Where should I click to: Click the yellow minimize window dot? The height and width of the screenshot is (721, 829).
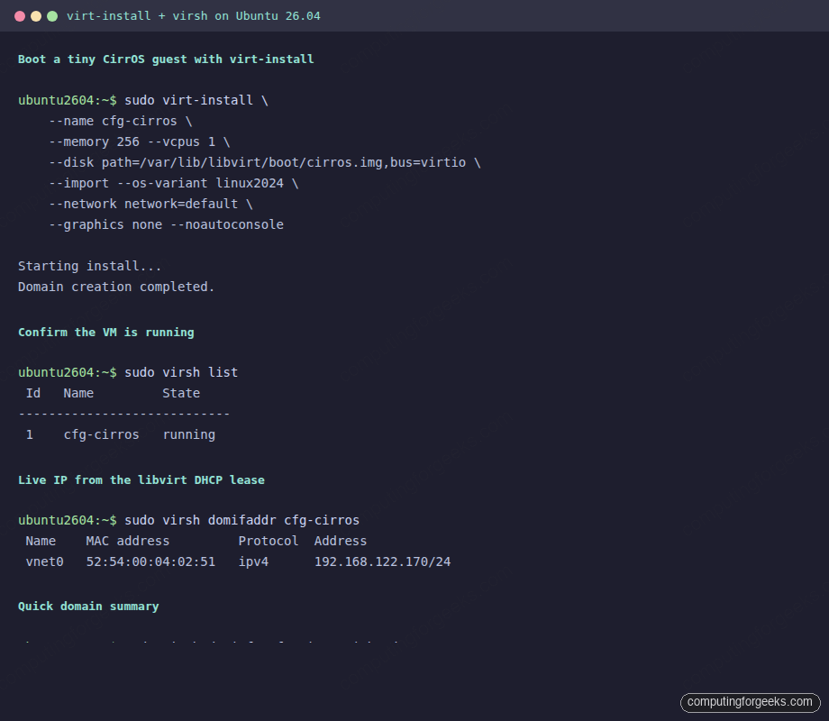pyautogui.click(x=36, y=16)
